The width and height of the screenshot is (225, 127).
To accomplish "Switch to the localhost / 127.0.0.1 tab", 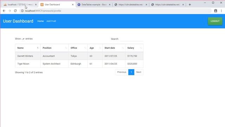I will (20, 5).
